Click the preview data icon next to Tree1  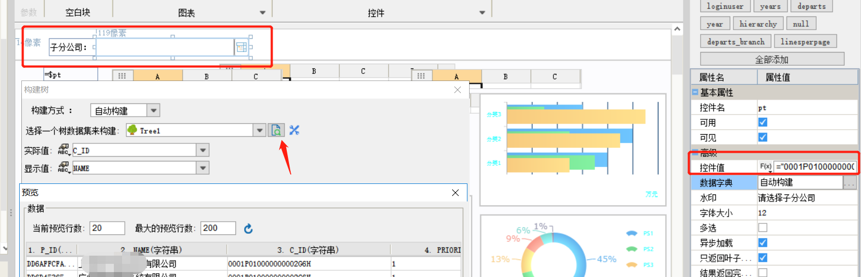click(x=276, y=130)
